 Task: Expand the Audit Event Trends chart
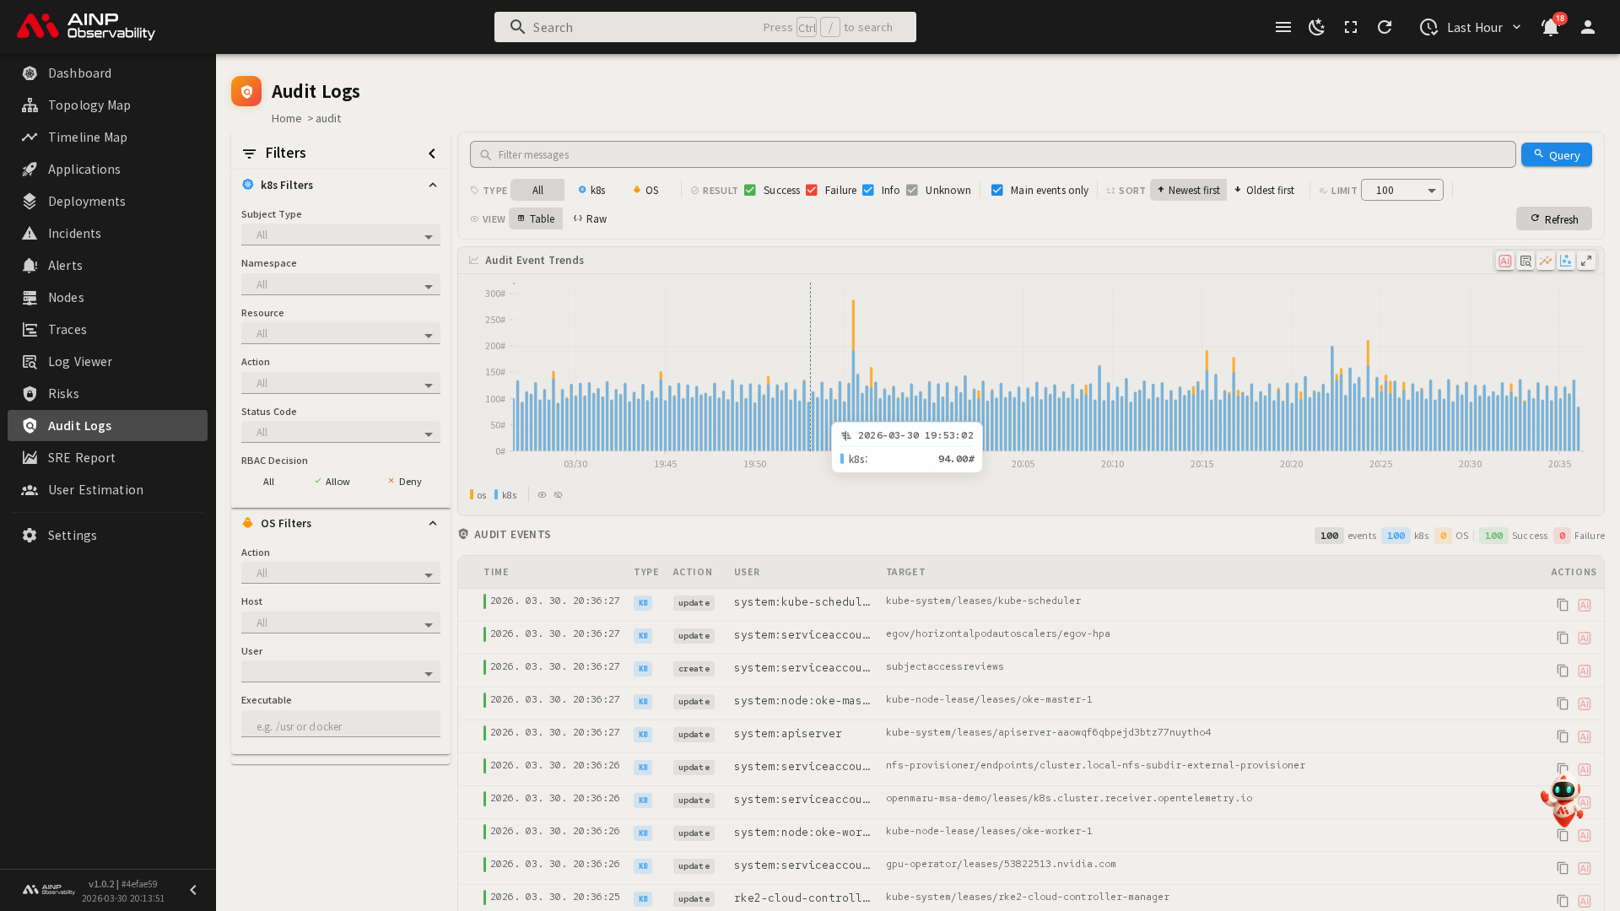[x=1586, y=261]
